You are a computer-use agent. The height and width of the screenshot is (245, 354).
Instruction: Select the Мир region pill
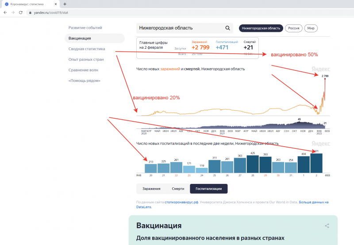pos(312,28)
